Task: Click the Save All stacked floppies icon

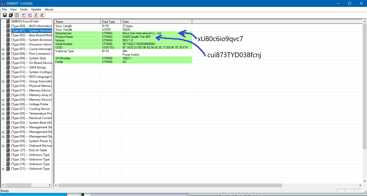Action: point(11,15)
